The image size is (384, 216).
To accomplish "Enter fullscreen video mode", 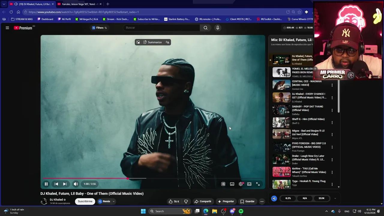I will click(258, 184).
